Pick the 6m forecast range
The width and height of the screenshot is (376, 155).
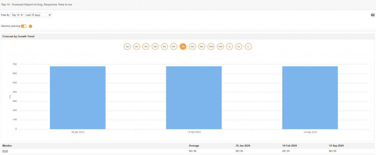pos(174,47)
